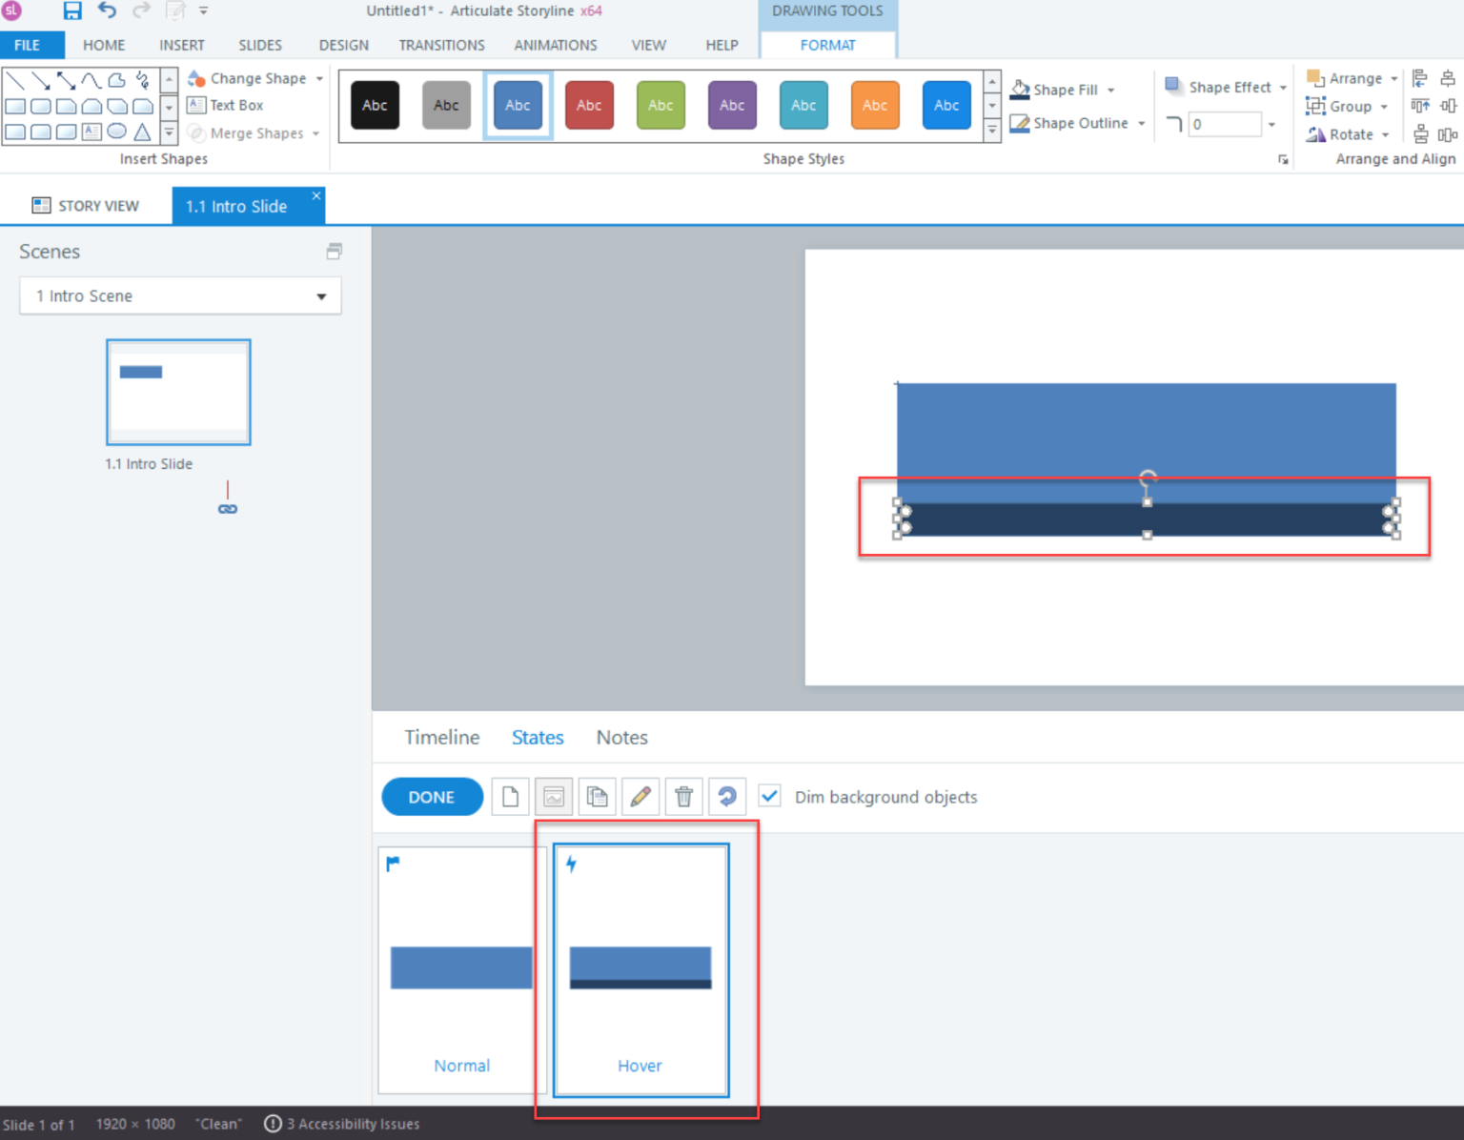1464x1140 pixels.
Task: Edit the state using the pencil icon
Action: (640, 797)
